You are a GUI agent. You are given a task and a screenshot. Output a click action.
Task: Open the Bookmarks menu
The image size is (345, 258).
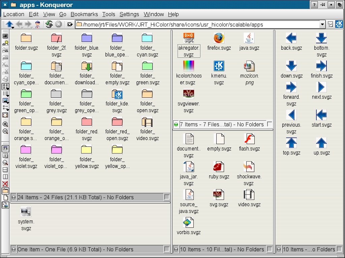[x=84, y=14]
